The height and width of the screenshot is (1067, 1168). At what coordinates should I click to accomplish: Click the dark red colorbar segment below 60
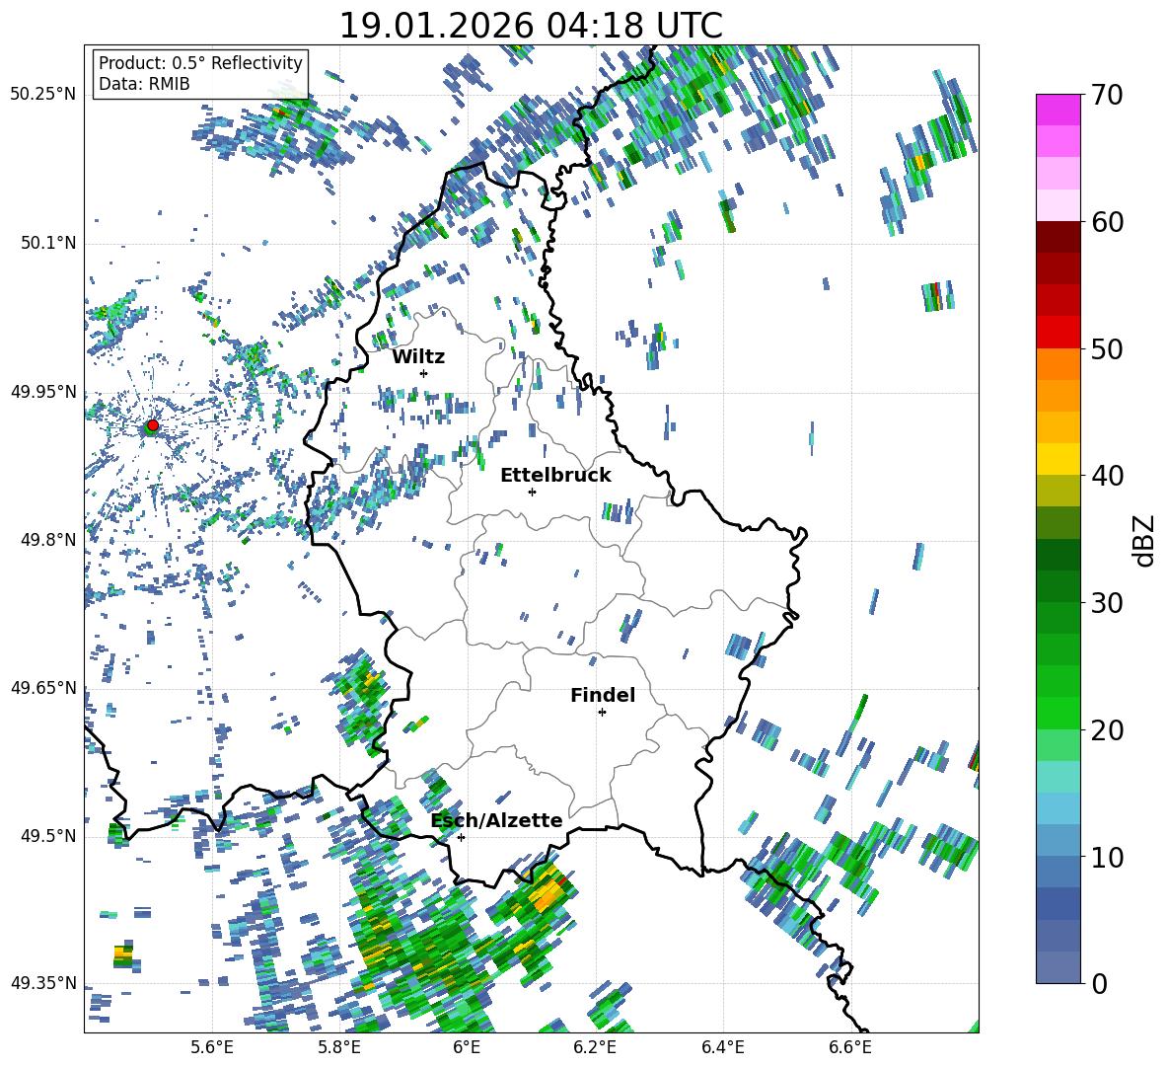(1058, 237)
